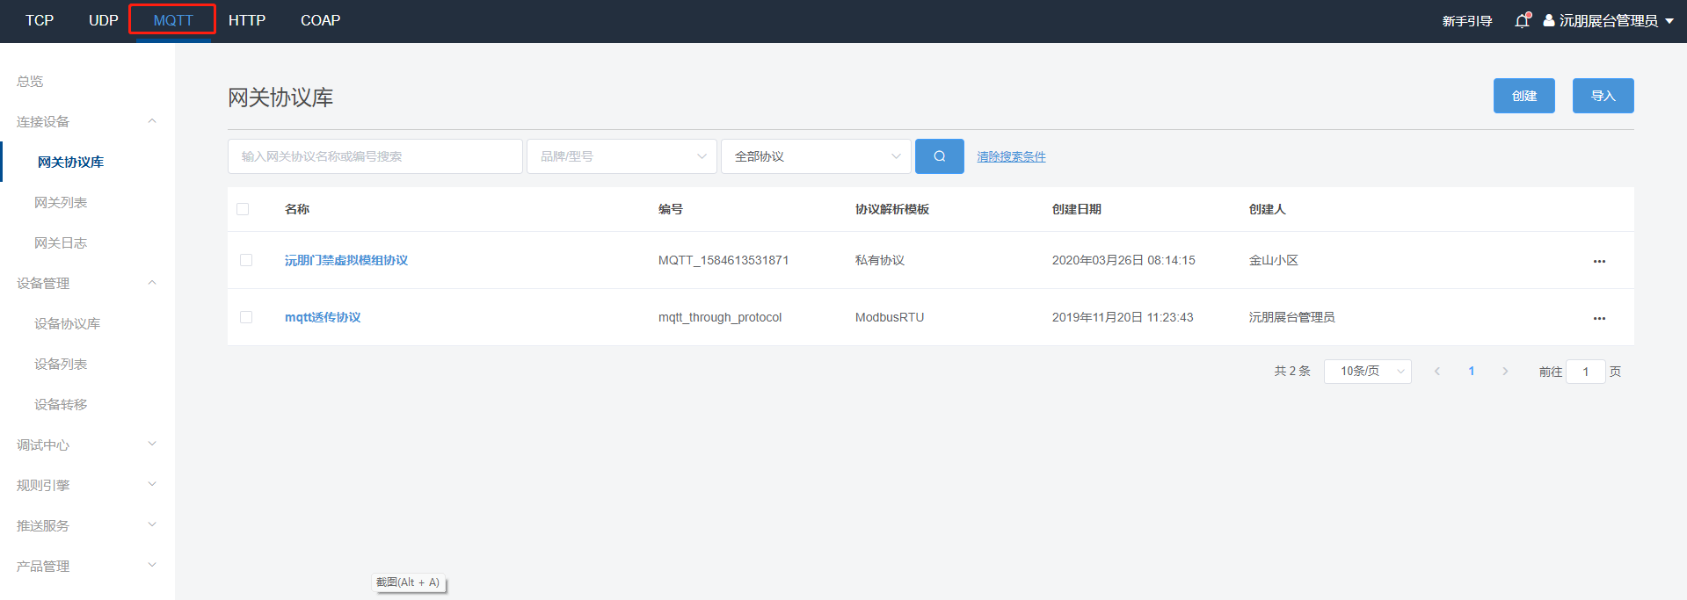Toggle the select-all checkbox in table header
Screen dimensions: 1687x600
click(243, 209)
